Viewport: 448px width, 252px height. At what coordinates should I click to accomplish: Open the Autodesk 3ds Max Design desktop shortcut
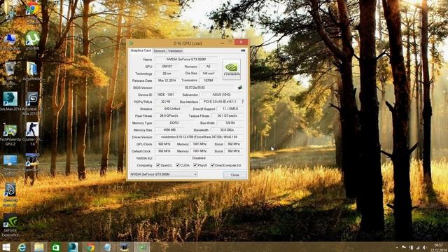pos(32,104)
